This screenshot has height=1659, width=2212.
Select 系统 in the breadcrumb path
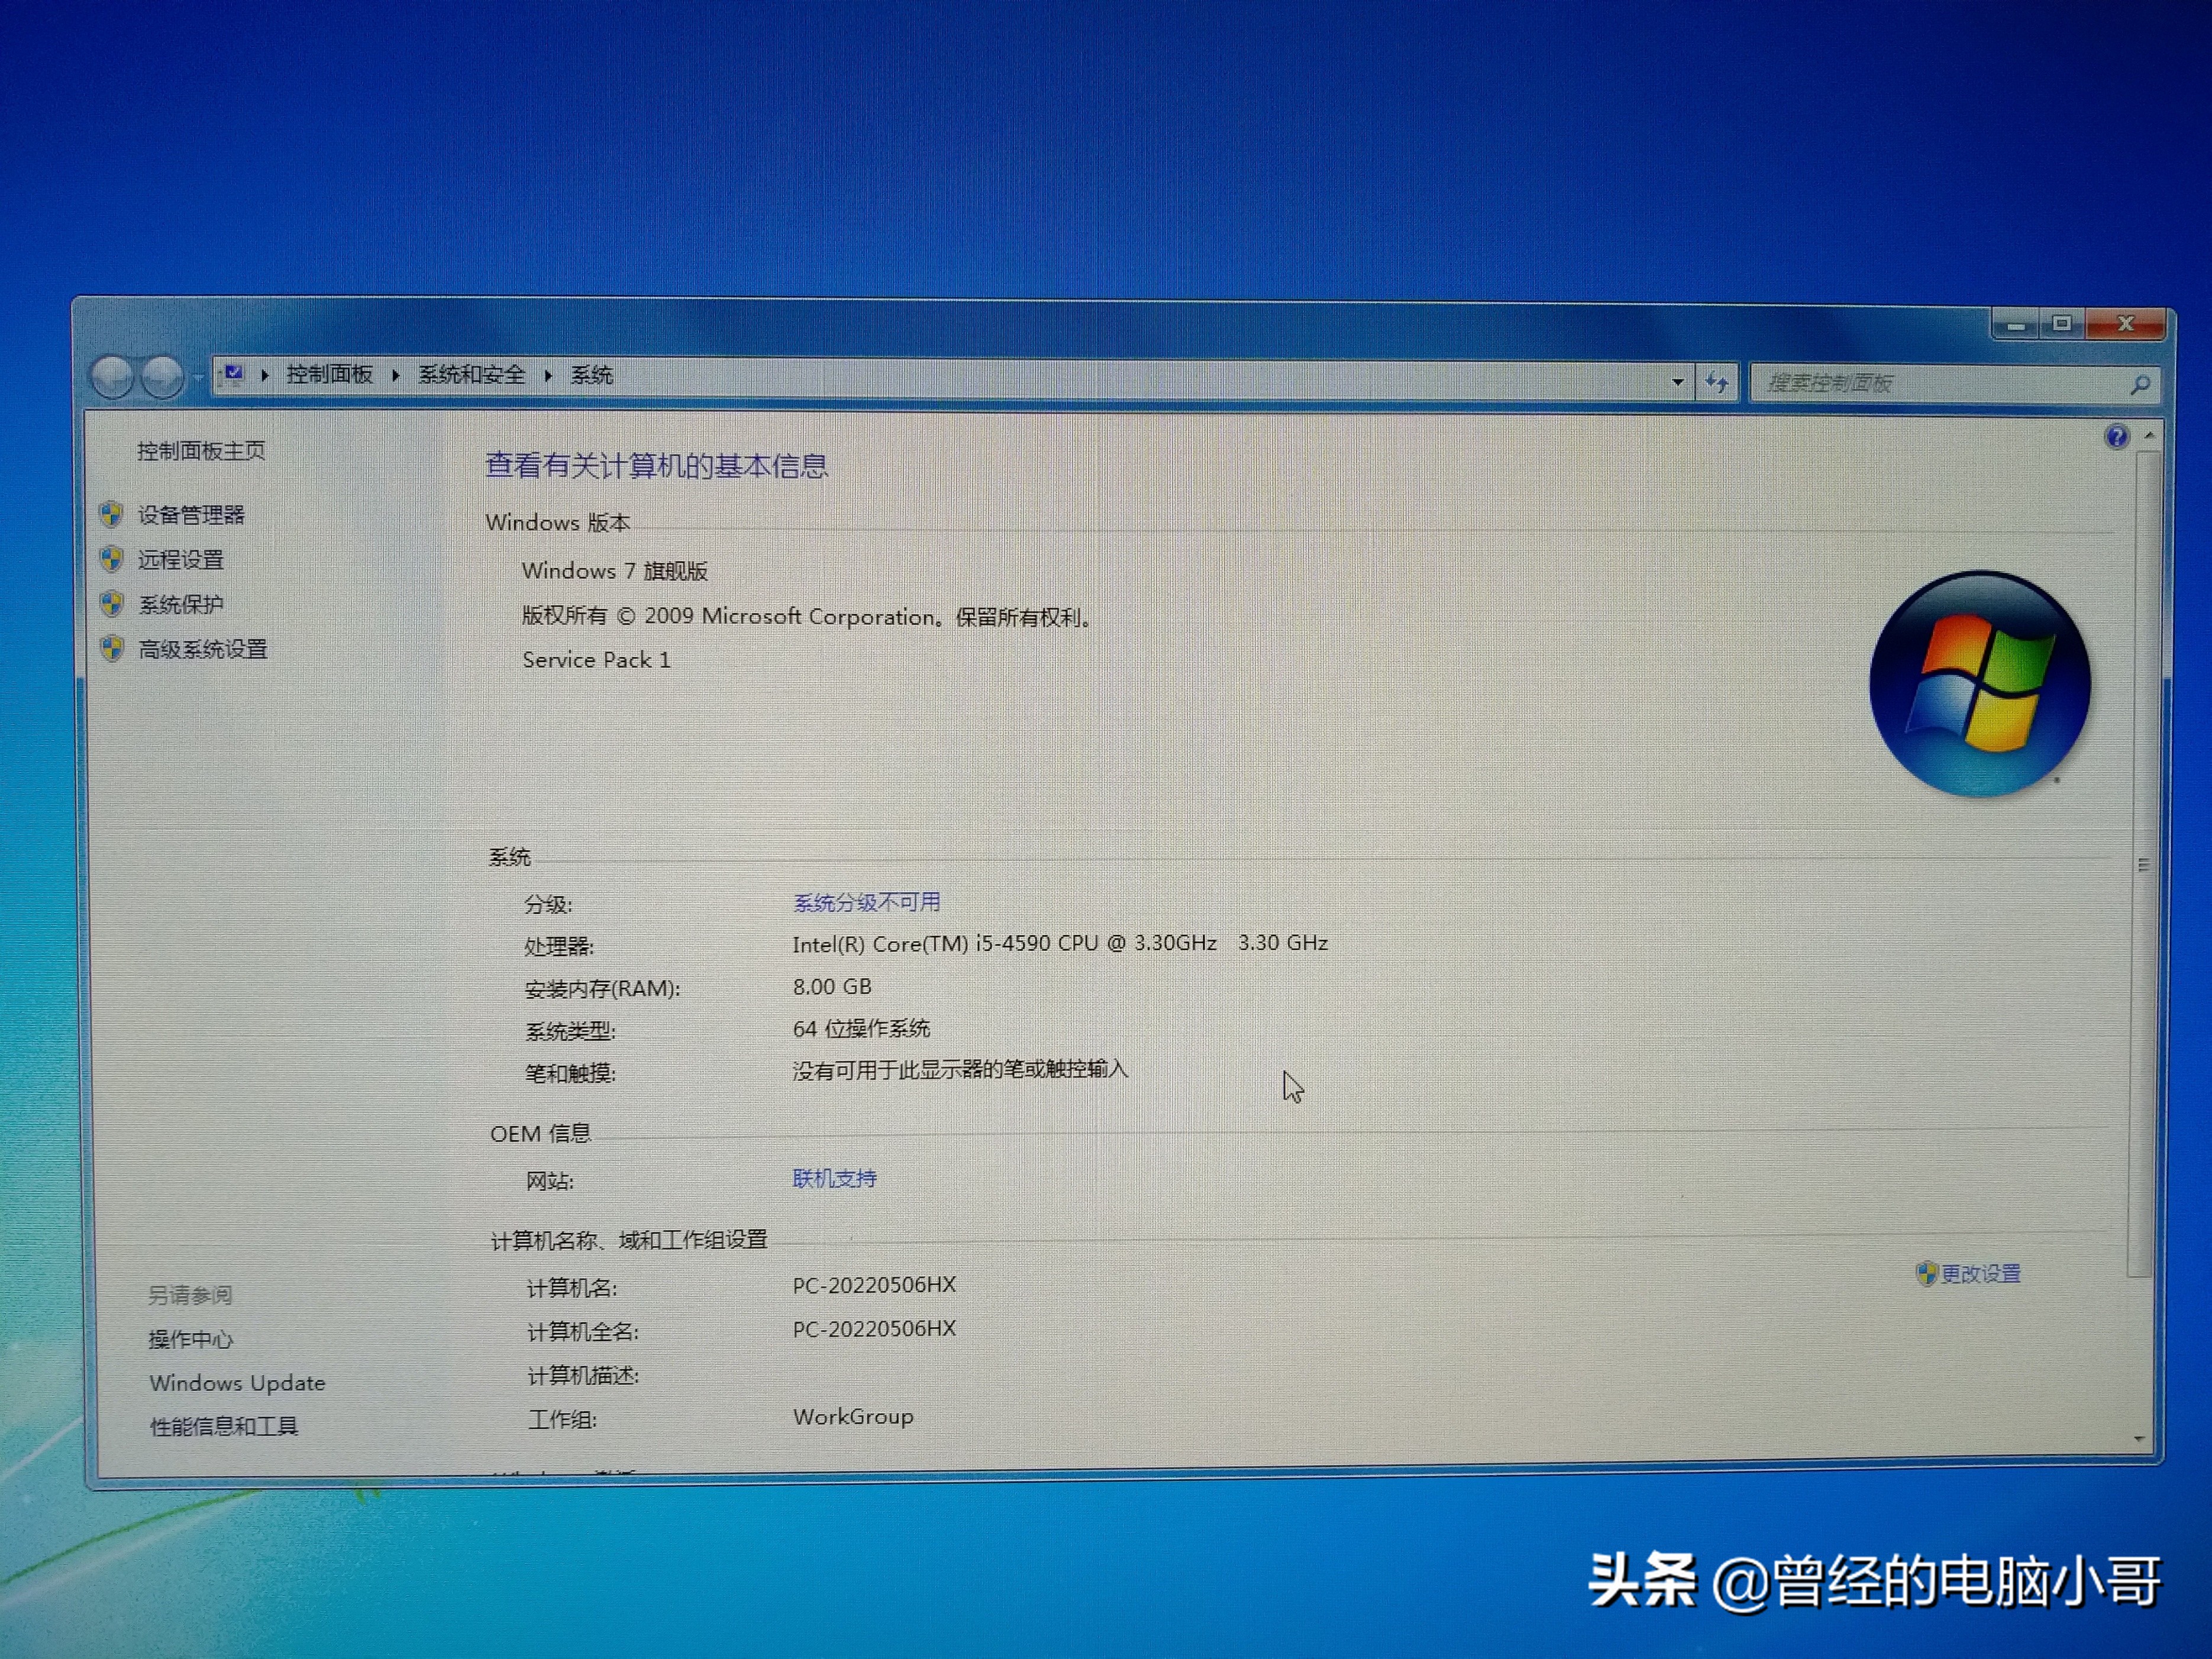tap(591, 375)
